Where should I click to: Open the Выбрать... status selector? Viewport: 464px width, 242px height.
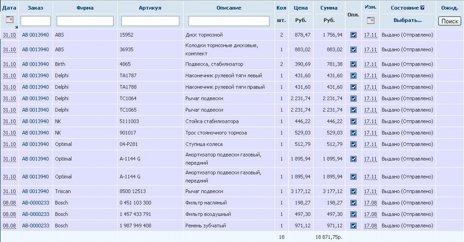coord(407,20)
